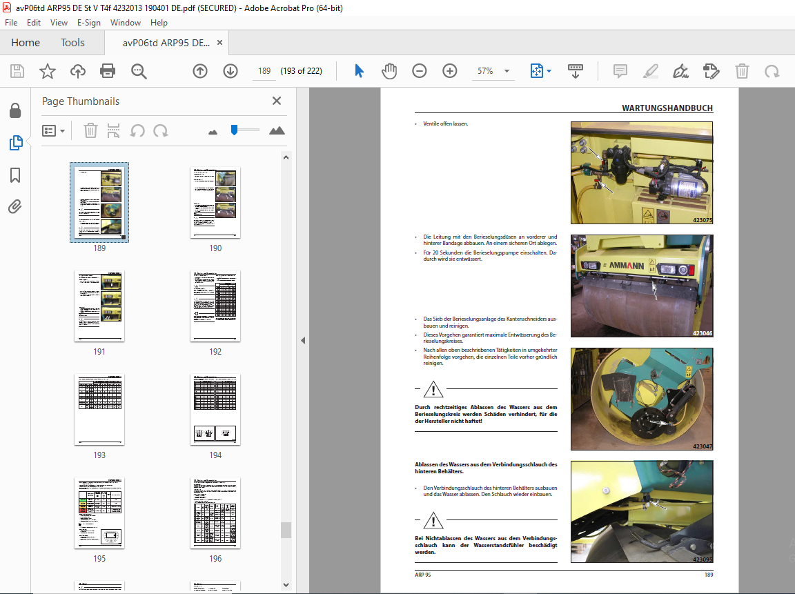Open the Find text magnifier tool

click(x=139, y=71)
